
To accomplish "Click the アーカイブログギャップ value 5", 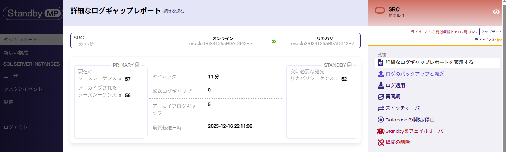I will (209, 104).
